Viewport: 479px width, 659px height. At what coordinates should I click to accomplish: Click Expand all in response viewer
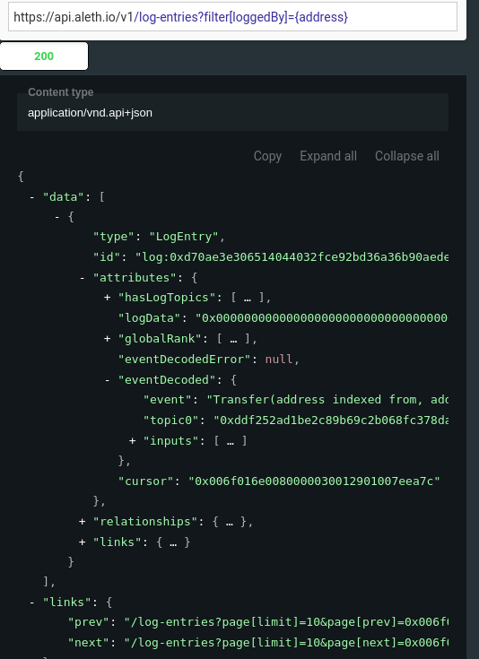click(328, 156)
